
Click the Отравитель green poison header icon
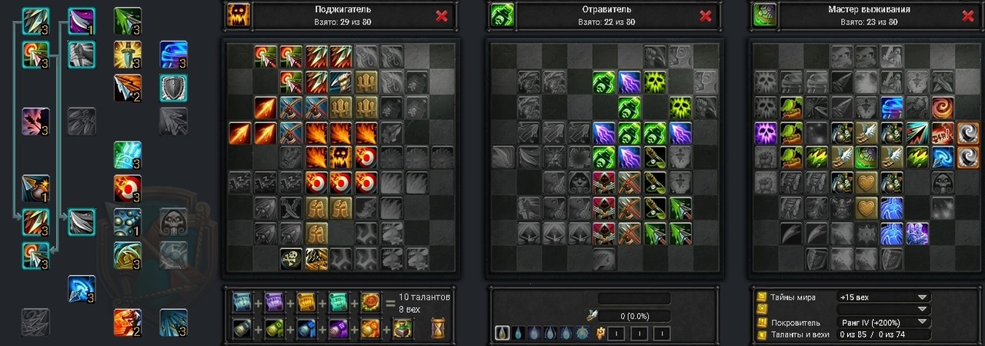[502, 15]
